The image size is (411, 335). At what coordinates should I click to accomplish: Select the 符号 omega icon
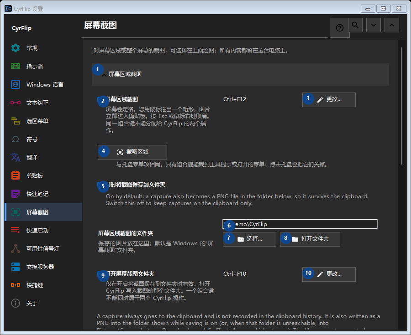pyautogui.click(x=16, y=139)
